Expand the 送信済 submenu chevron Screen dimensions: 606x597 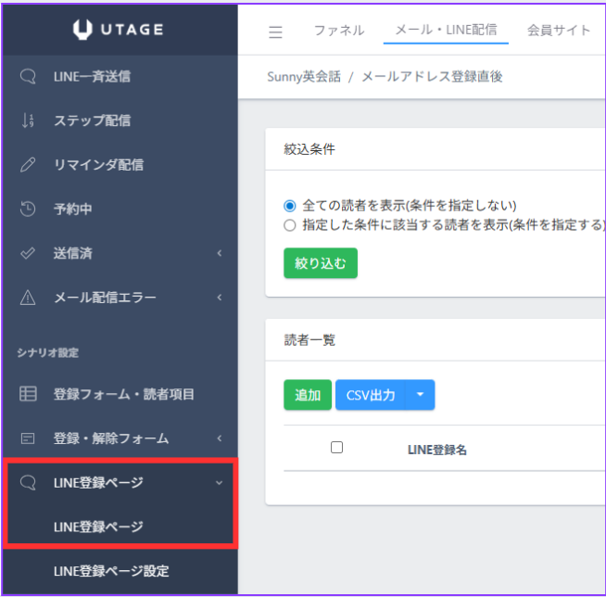coord(220,254)
